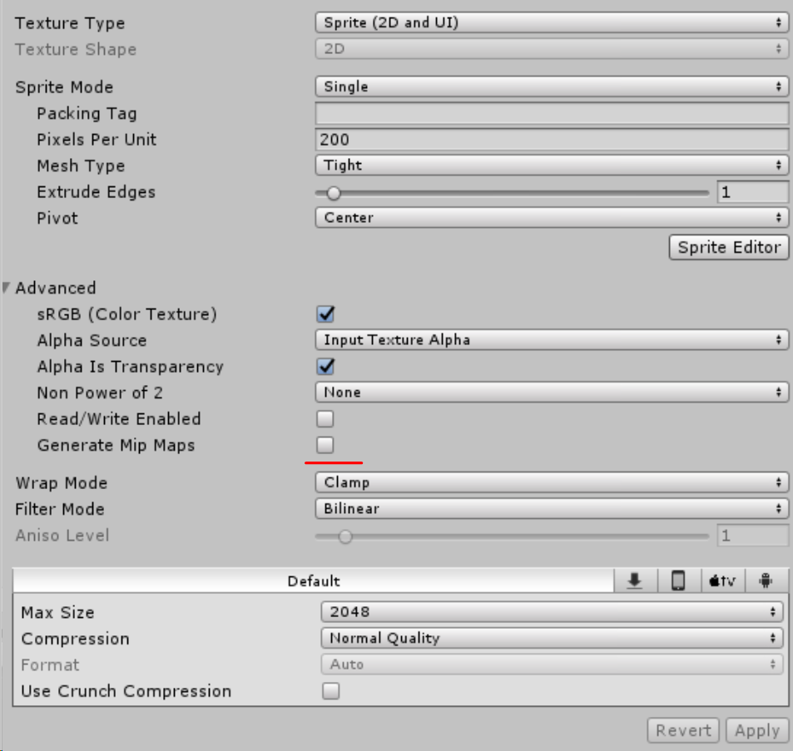The height and width of the screenshot is (751, 793).
Task: Uncheck Alpha Is Transparency
Action: pos(325,366)
